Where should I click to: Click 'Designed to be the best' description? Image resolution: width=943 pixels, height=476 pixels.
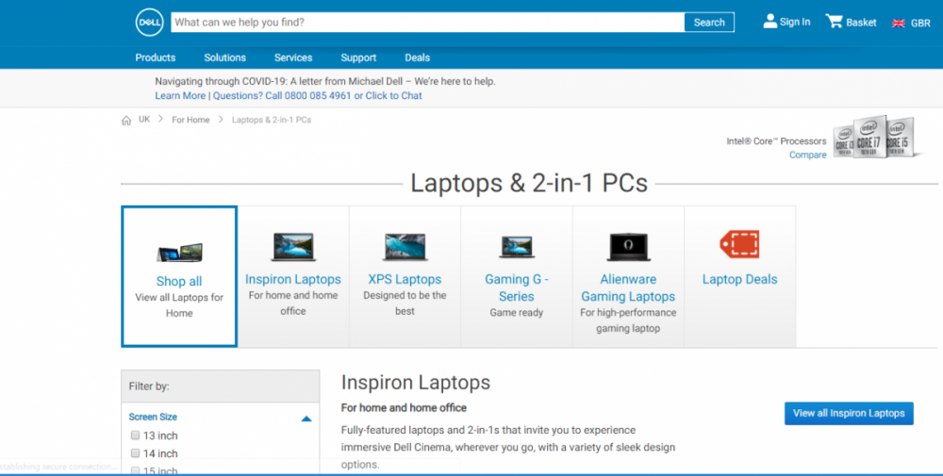click(405, 303)
